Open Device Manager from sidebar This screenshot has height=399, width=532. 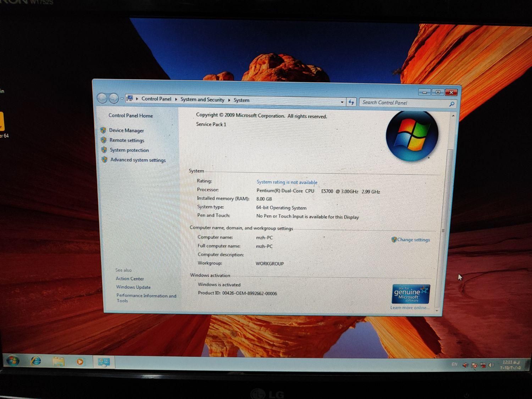(126, 131)
